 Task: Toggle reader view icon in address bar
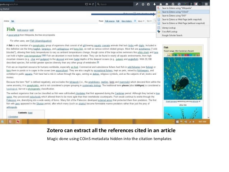pyautogui.click(x=87, y=4)
